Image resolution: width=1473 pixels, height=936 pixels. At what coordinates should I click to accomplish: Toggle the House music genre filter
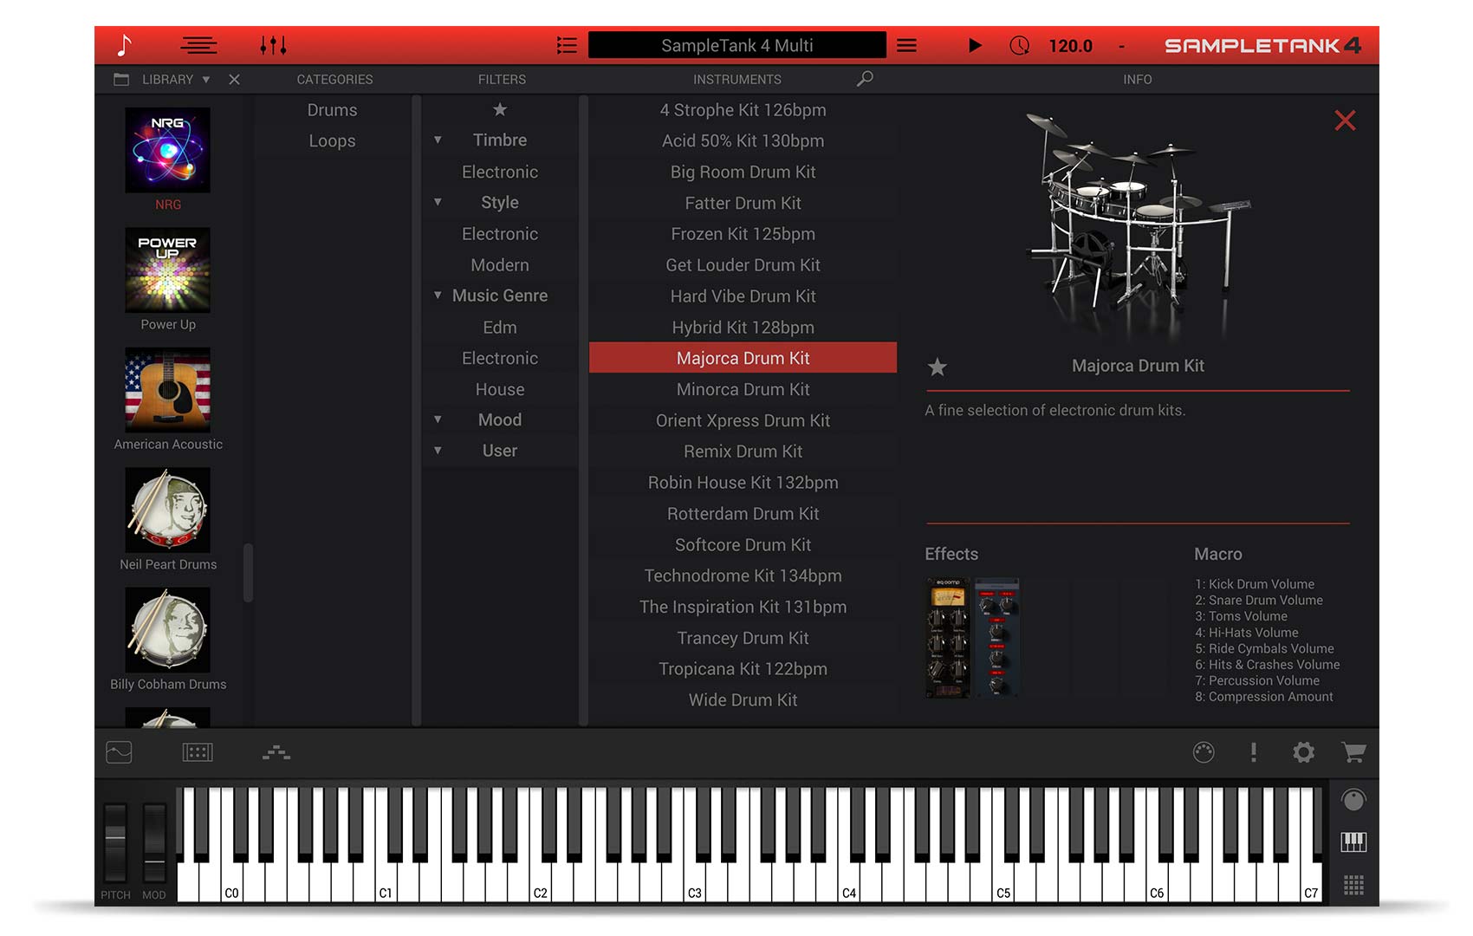pyautogui.click(x=500, y=389)
